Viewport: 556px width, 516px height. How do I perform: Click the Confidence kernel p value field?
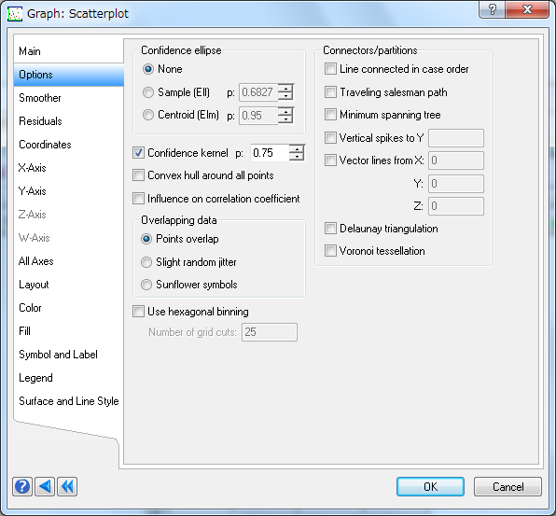point(270,153)
